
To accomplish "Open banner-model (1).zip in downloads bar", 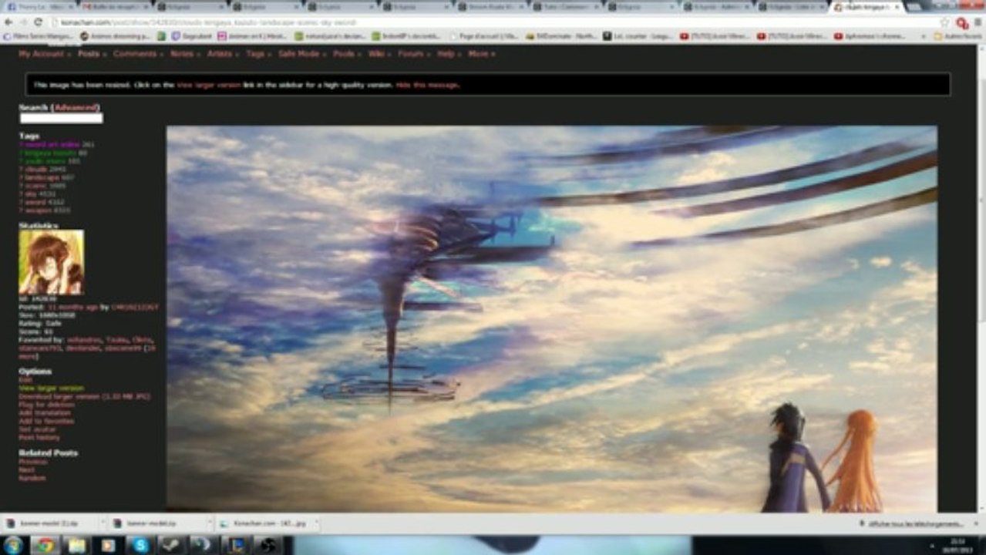I will click(x=51, y=523).
